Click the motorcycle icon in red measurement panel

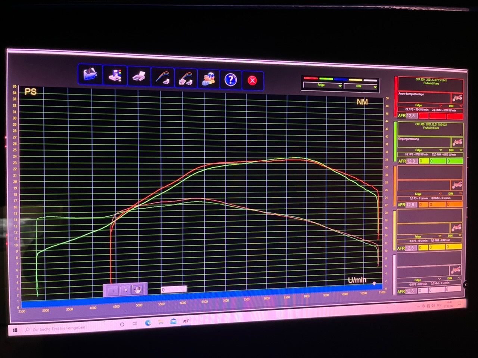coord(457,98)
